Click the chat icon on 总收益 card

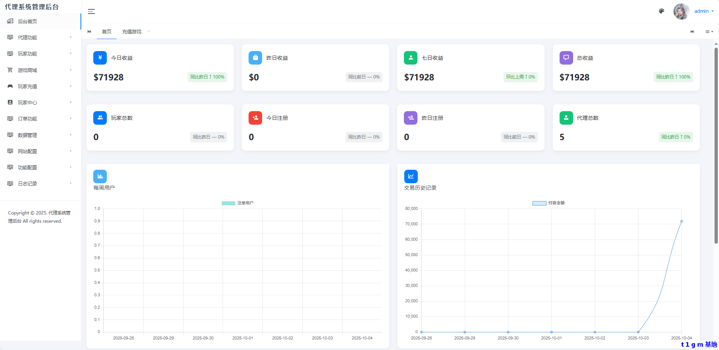[x=566, y=58]
